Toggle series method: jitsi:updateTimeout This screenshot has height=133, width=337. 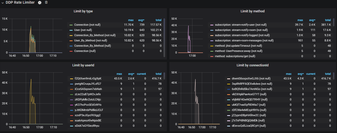point(238,46)
